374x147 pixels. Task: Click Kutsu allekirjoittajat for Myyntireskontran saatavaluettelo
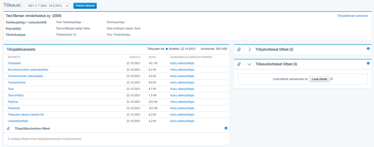[x=183, y=69]
